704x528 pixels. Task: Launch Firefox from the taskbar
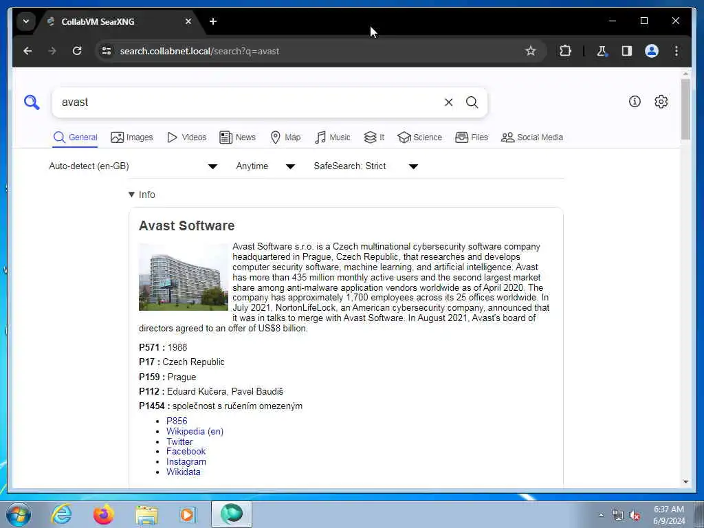(104, 514)
